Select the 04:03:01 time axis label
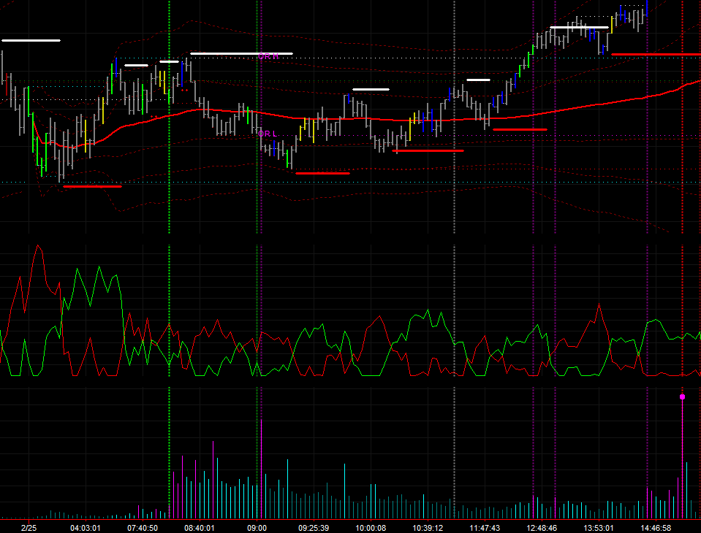 pyautogui.click(x=86, y=527)
